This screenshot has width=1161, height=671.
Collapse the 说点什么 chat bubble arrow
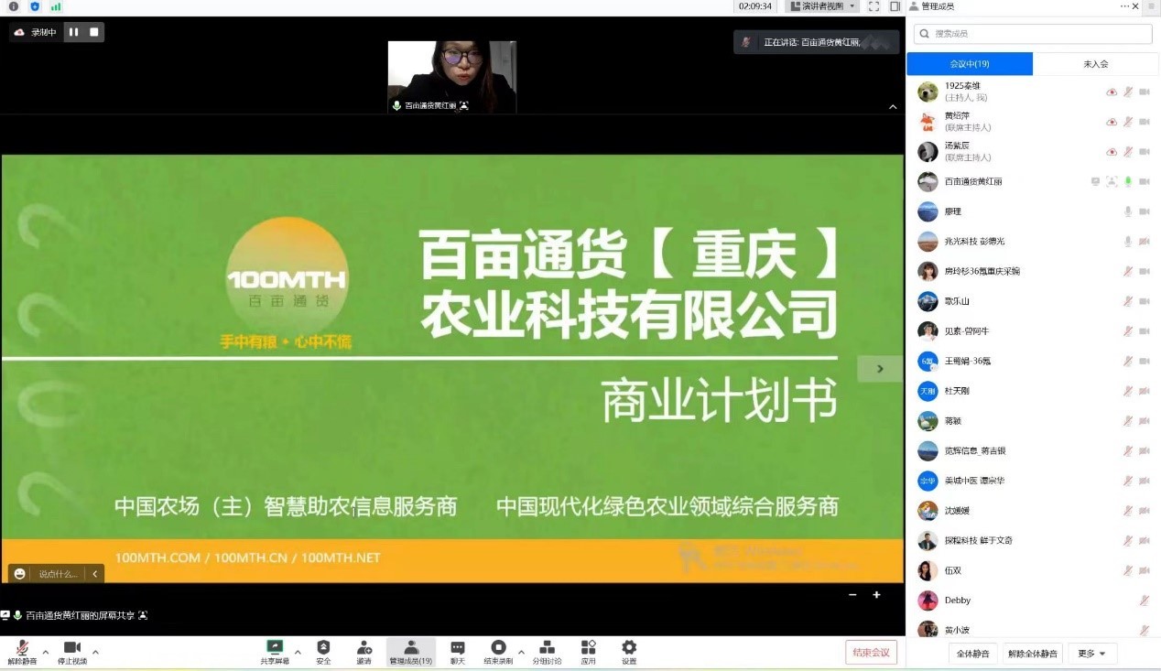click(x=94, y=574)
